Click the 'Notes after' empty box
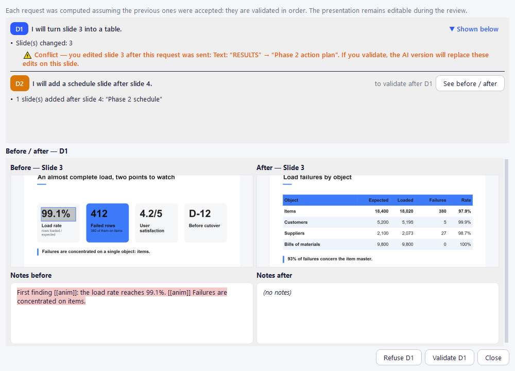The height and width of the screenshot is (371, 515). tap(377, 313)
